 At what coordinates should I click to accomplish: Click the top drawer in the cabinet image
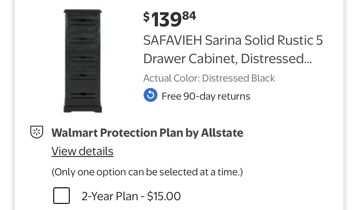pyautogui.click(x=83, y=20)
